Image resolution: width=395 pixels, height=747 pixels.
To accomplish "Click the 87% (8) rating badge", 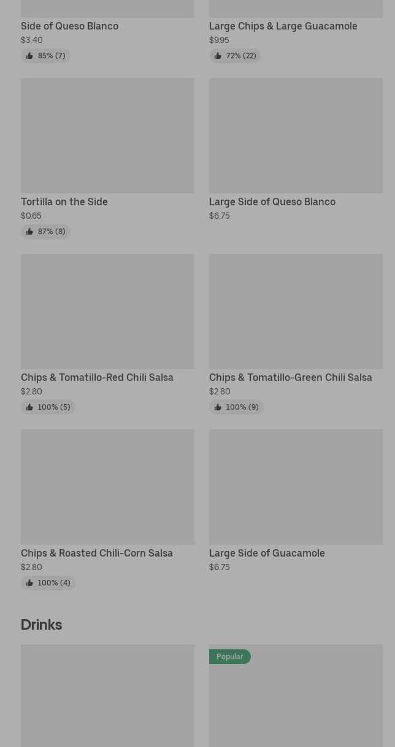I will click(x=45, y=232).
